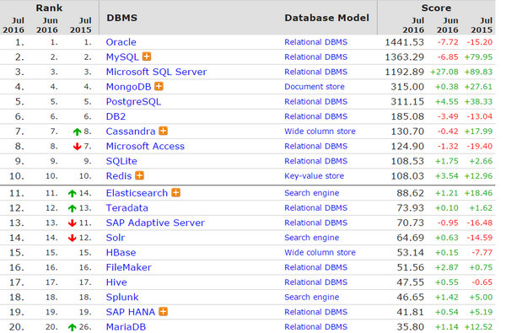Click the green up arrow in Teradata row
Image resolution: width=506 pixels, height=333 pixels.
point(72,208)
